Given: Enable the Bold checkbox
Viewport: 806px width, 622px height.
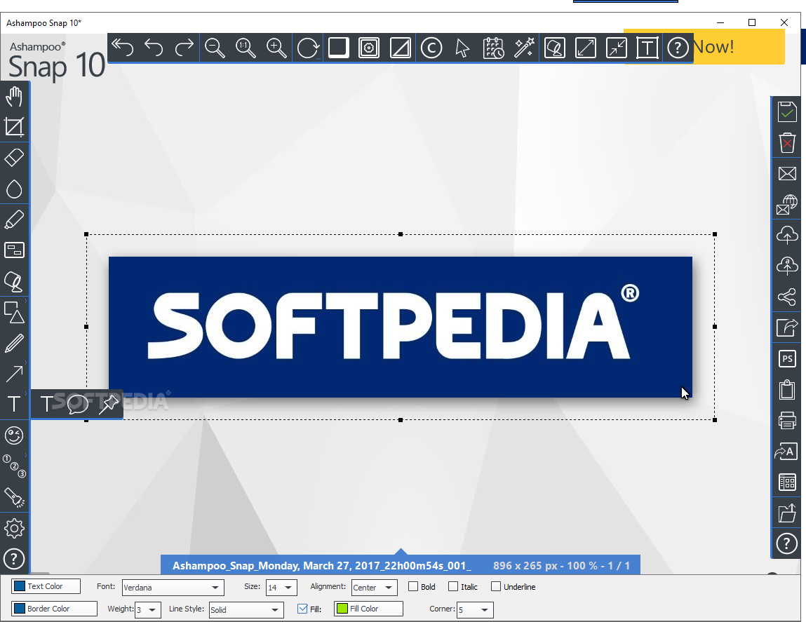Looking at the screenshot, I should (412, 586).
